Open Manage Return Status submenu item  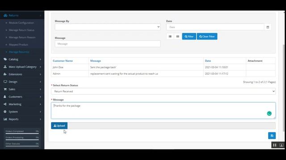[21, 30]
